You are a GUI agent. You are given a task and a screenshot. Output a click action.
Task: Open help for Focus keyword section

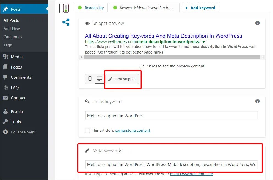click(x=257, y=101)
